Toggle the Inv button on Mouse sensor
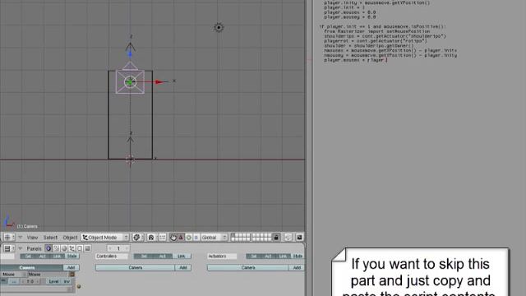This screenshot has width=526, height=296. point(67,281)
